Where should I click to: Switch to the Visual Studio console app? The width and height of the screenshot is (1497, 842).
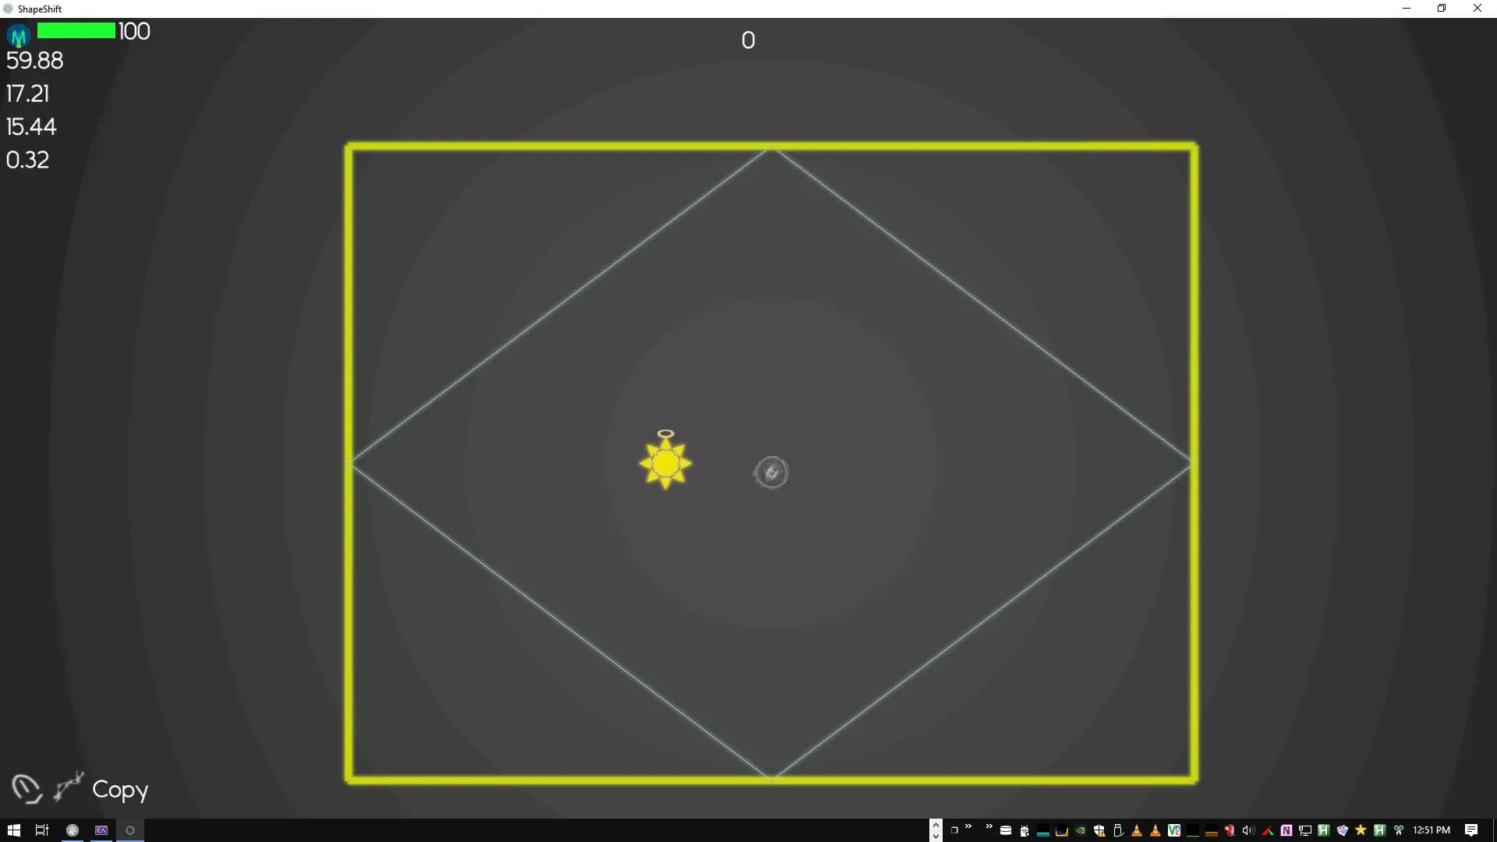pyautogui.click(x=101, y=830)
